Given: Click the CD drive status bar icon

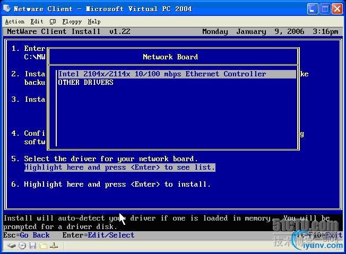Looking at the screenshot, I should coord(22,246).
